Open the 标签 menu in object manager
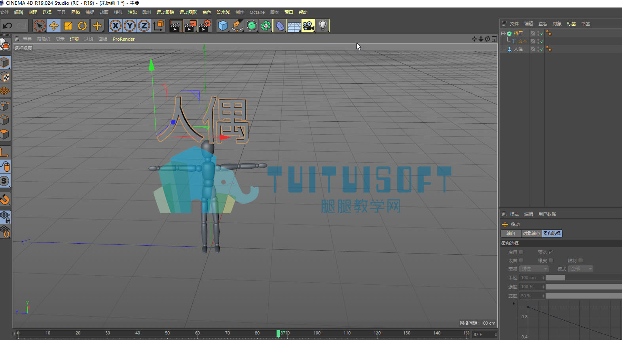 pos(571,24)
